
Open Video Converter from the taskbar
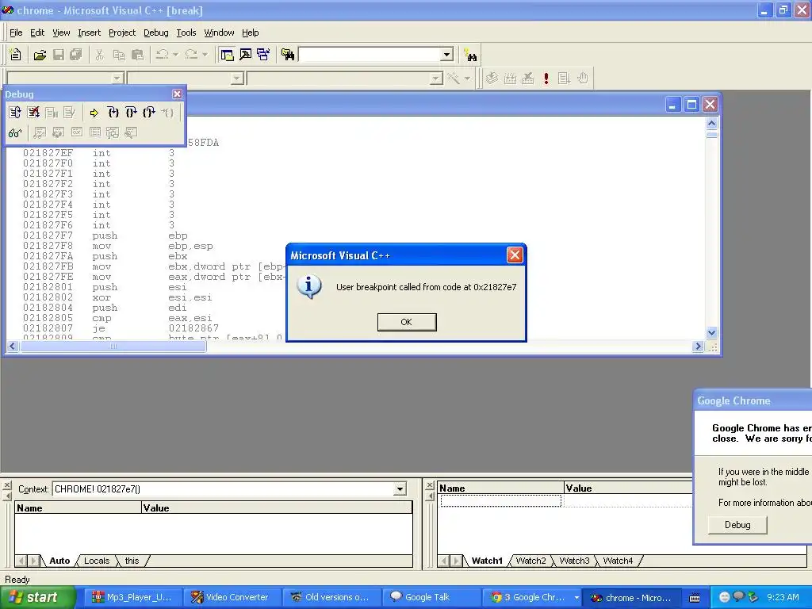click(232, 598)
